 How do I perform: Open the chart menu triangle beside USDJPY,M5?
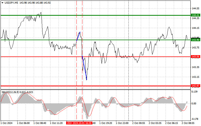(2, 3)
